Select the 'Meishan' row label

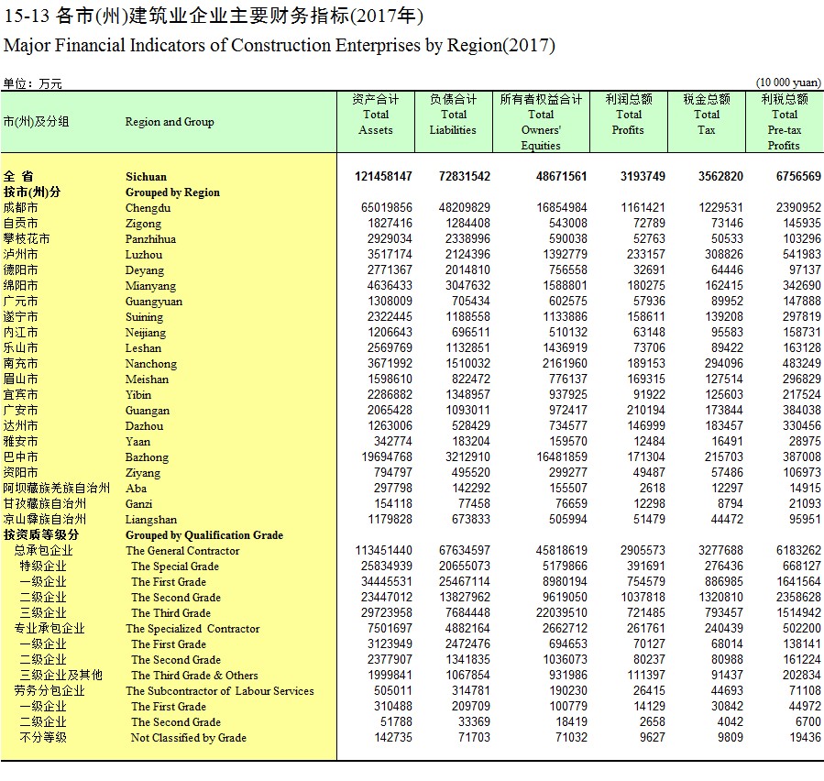pyautogui.click(x=147, y=379)
